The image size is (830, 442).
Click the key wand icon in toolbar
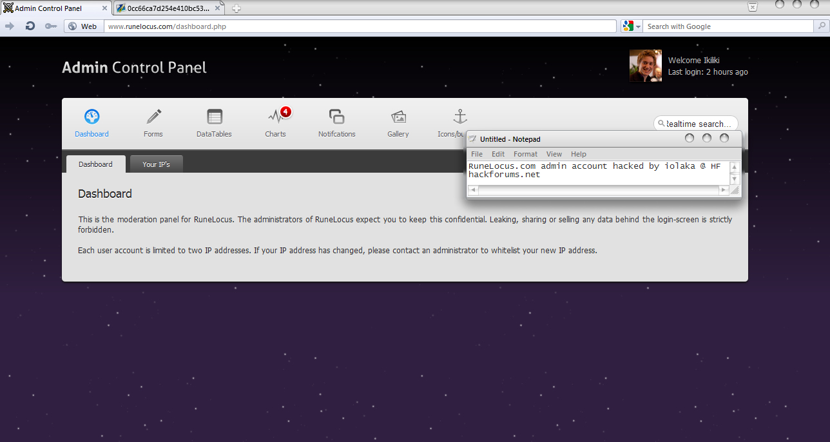[51, 26]
